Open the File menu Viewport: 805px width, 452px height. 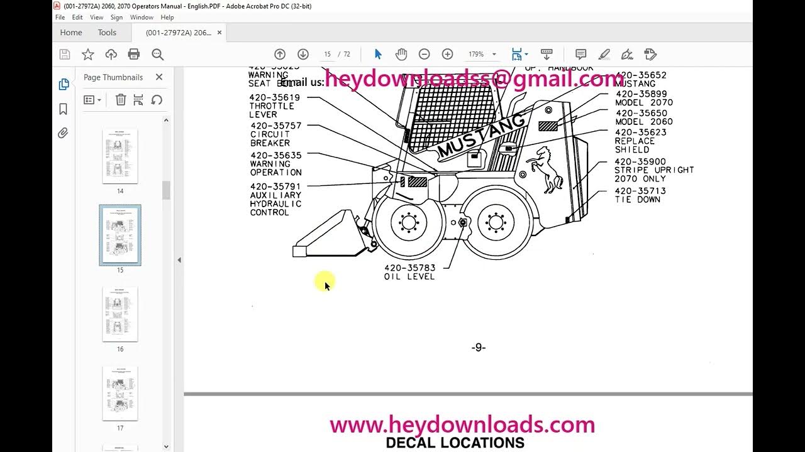coord(60,18)
